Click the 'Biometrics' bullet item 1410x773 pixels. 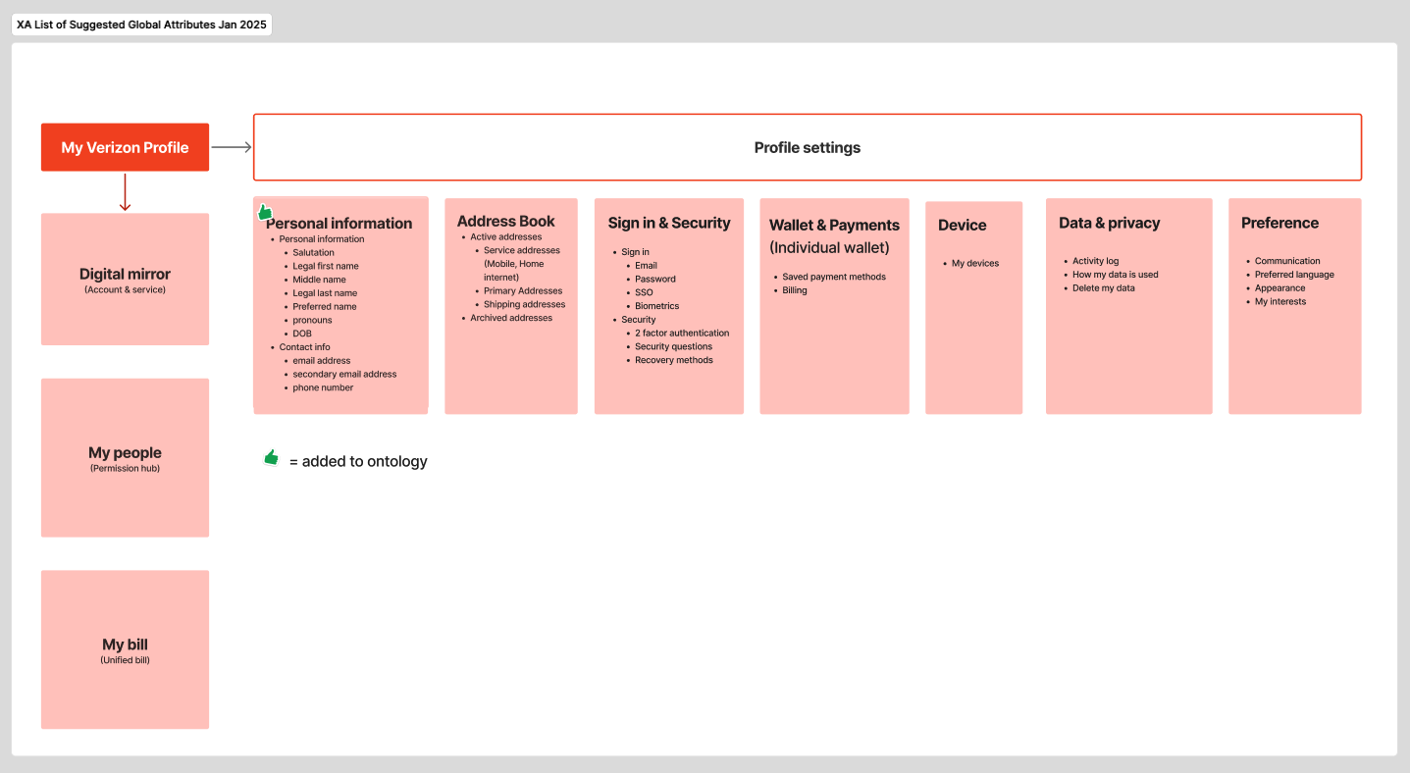coord(656,307)
